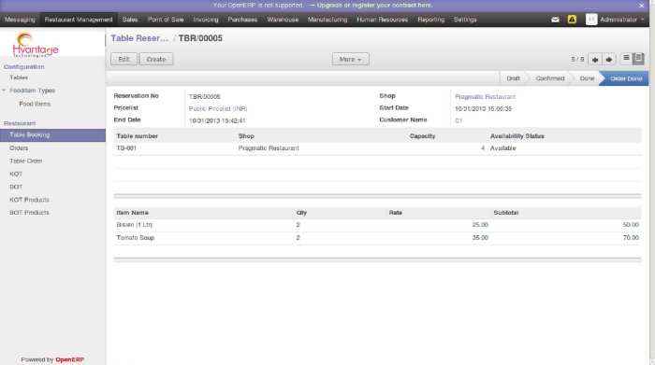Click the Qty column header
655x365 pixels.
(x=301, y=213)
